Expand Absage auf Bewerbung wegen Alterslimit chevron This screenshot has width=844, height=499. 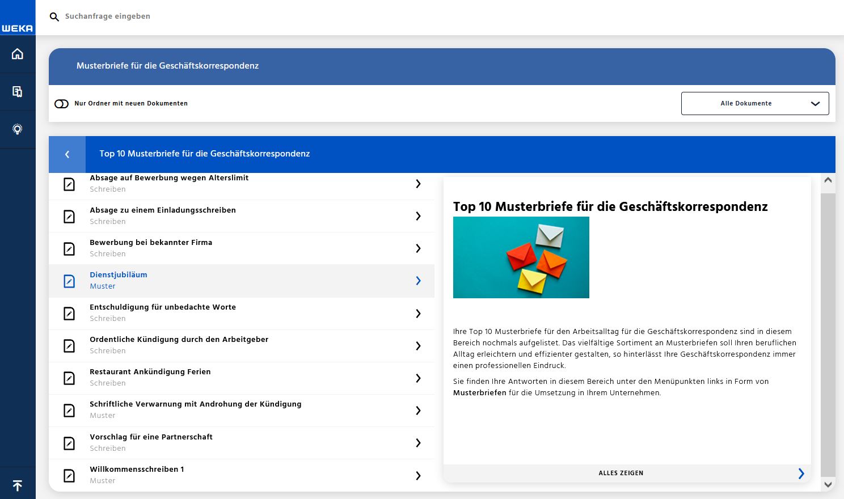418,184
